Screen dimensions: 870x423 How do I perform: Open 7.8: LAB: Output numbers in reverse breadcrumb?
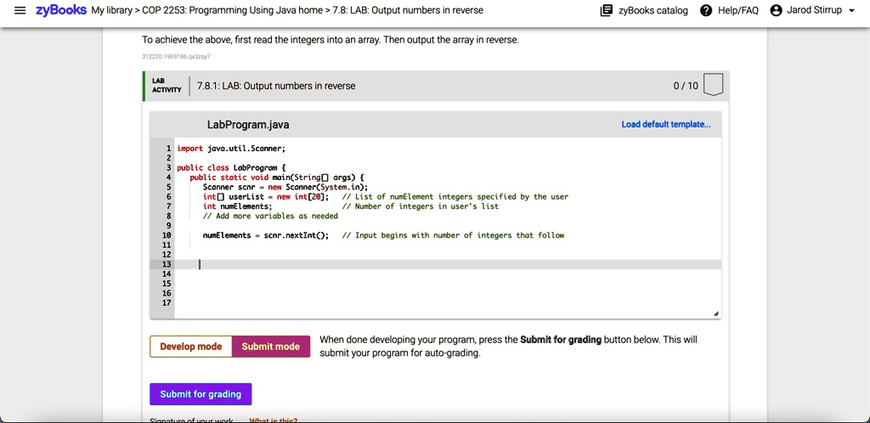coord(408,10)
